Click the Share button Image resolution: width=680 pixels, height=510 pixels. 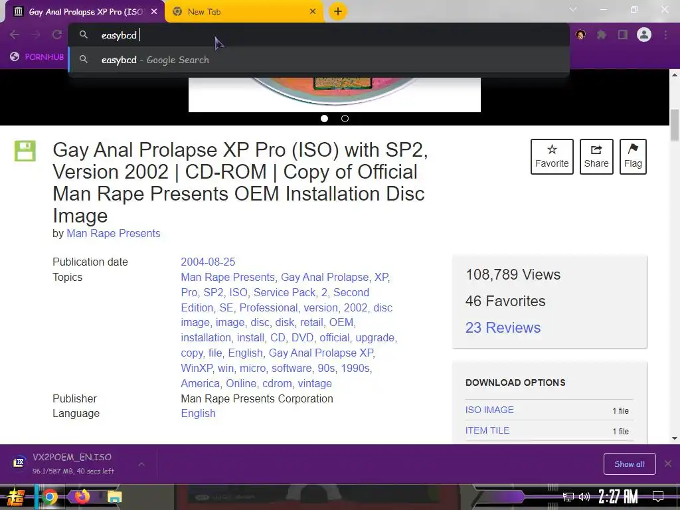point(596,157)
